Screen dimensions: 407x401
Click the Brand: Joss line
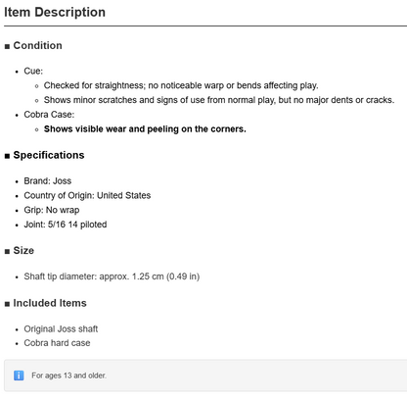(x=48, y=181)
